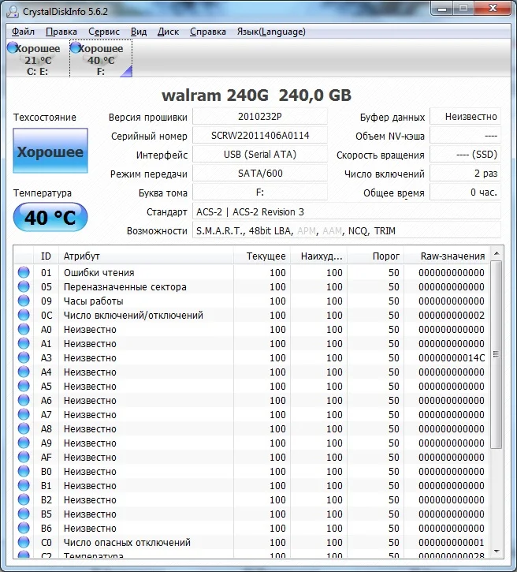Image resolution: width=517 pixels, height=572 pixels.
Task: Click the status icon for attribute B0
Action: pos(24,471)
